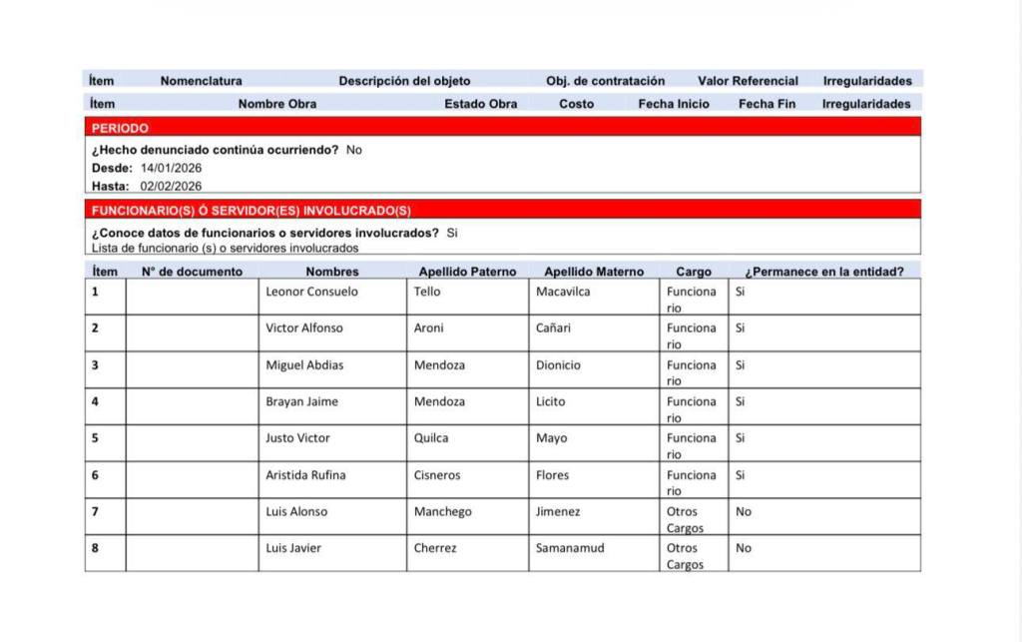Image resolution: width=1022 pixels, height=642 pixels.
Task: Click the Dionicio maternal surname cell
Action: [x=558, y=365]
